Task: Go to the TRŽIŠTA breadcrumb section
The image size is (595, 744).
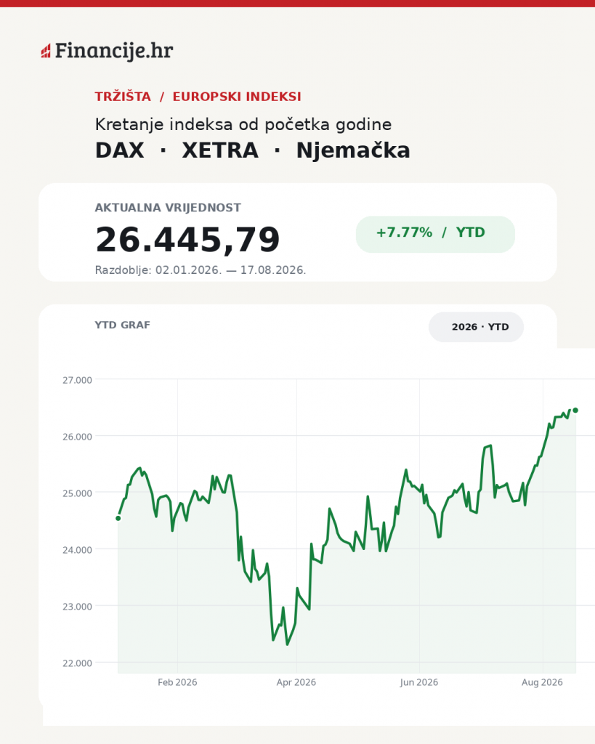Action: (123, 97)
